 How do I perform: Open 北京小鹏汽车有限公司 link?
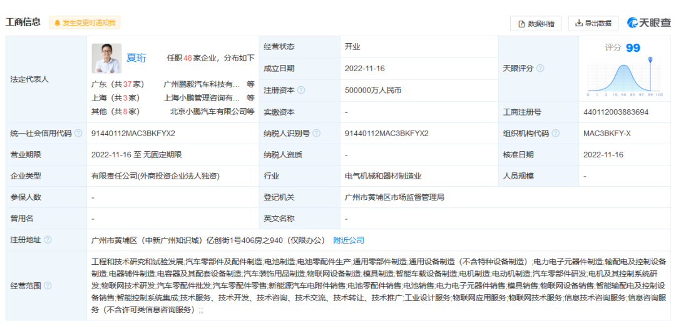tap(208, 111)
